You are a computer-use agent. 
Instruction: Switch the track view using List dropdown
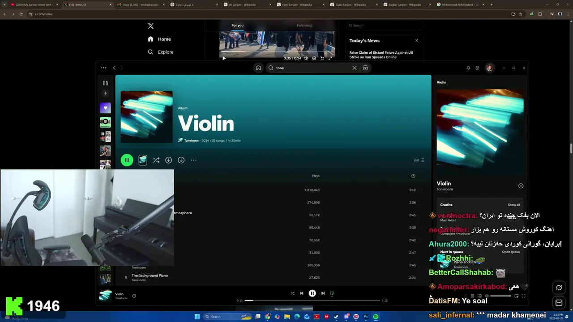[419, 160]
